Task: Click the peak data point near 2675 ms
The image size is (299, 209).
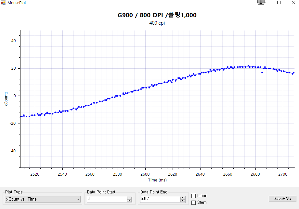Action: [248, 66]
